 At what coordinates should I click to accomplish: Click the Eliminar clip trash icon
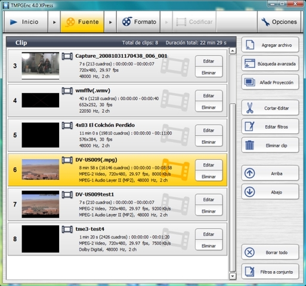[249, 145]
